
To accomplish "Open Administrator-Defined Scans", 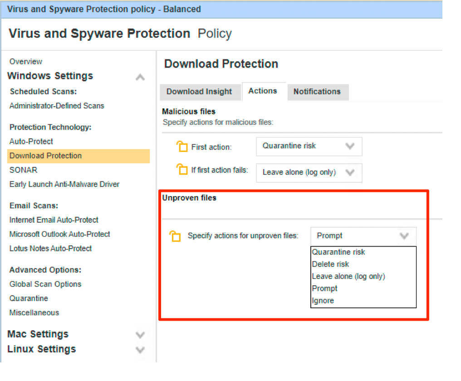I will (x=57, y=106).
